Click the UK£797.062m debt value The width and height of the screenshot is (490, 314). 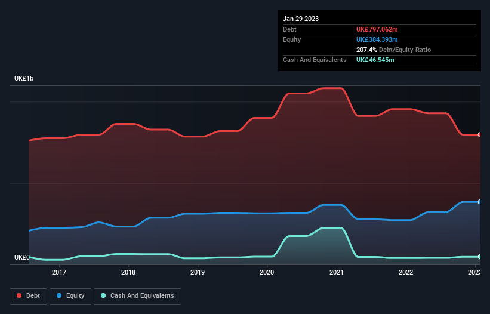377,29
